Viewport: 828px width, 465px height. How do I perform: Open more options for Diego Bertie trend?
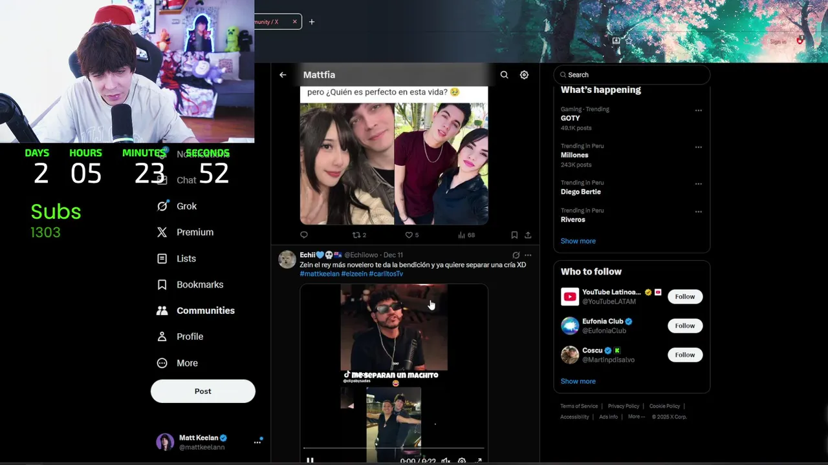coord(699,184)
